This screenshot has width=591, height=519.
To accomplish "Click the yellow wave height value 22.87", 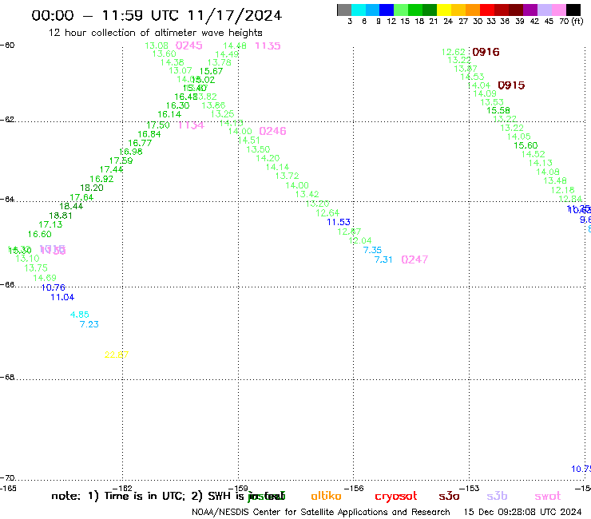I will click(x=117, y=355).
